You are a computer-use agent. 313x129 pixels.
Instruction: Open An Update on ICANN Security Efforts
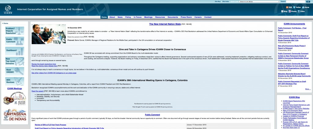coord(296,126)
